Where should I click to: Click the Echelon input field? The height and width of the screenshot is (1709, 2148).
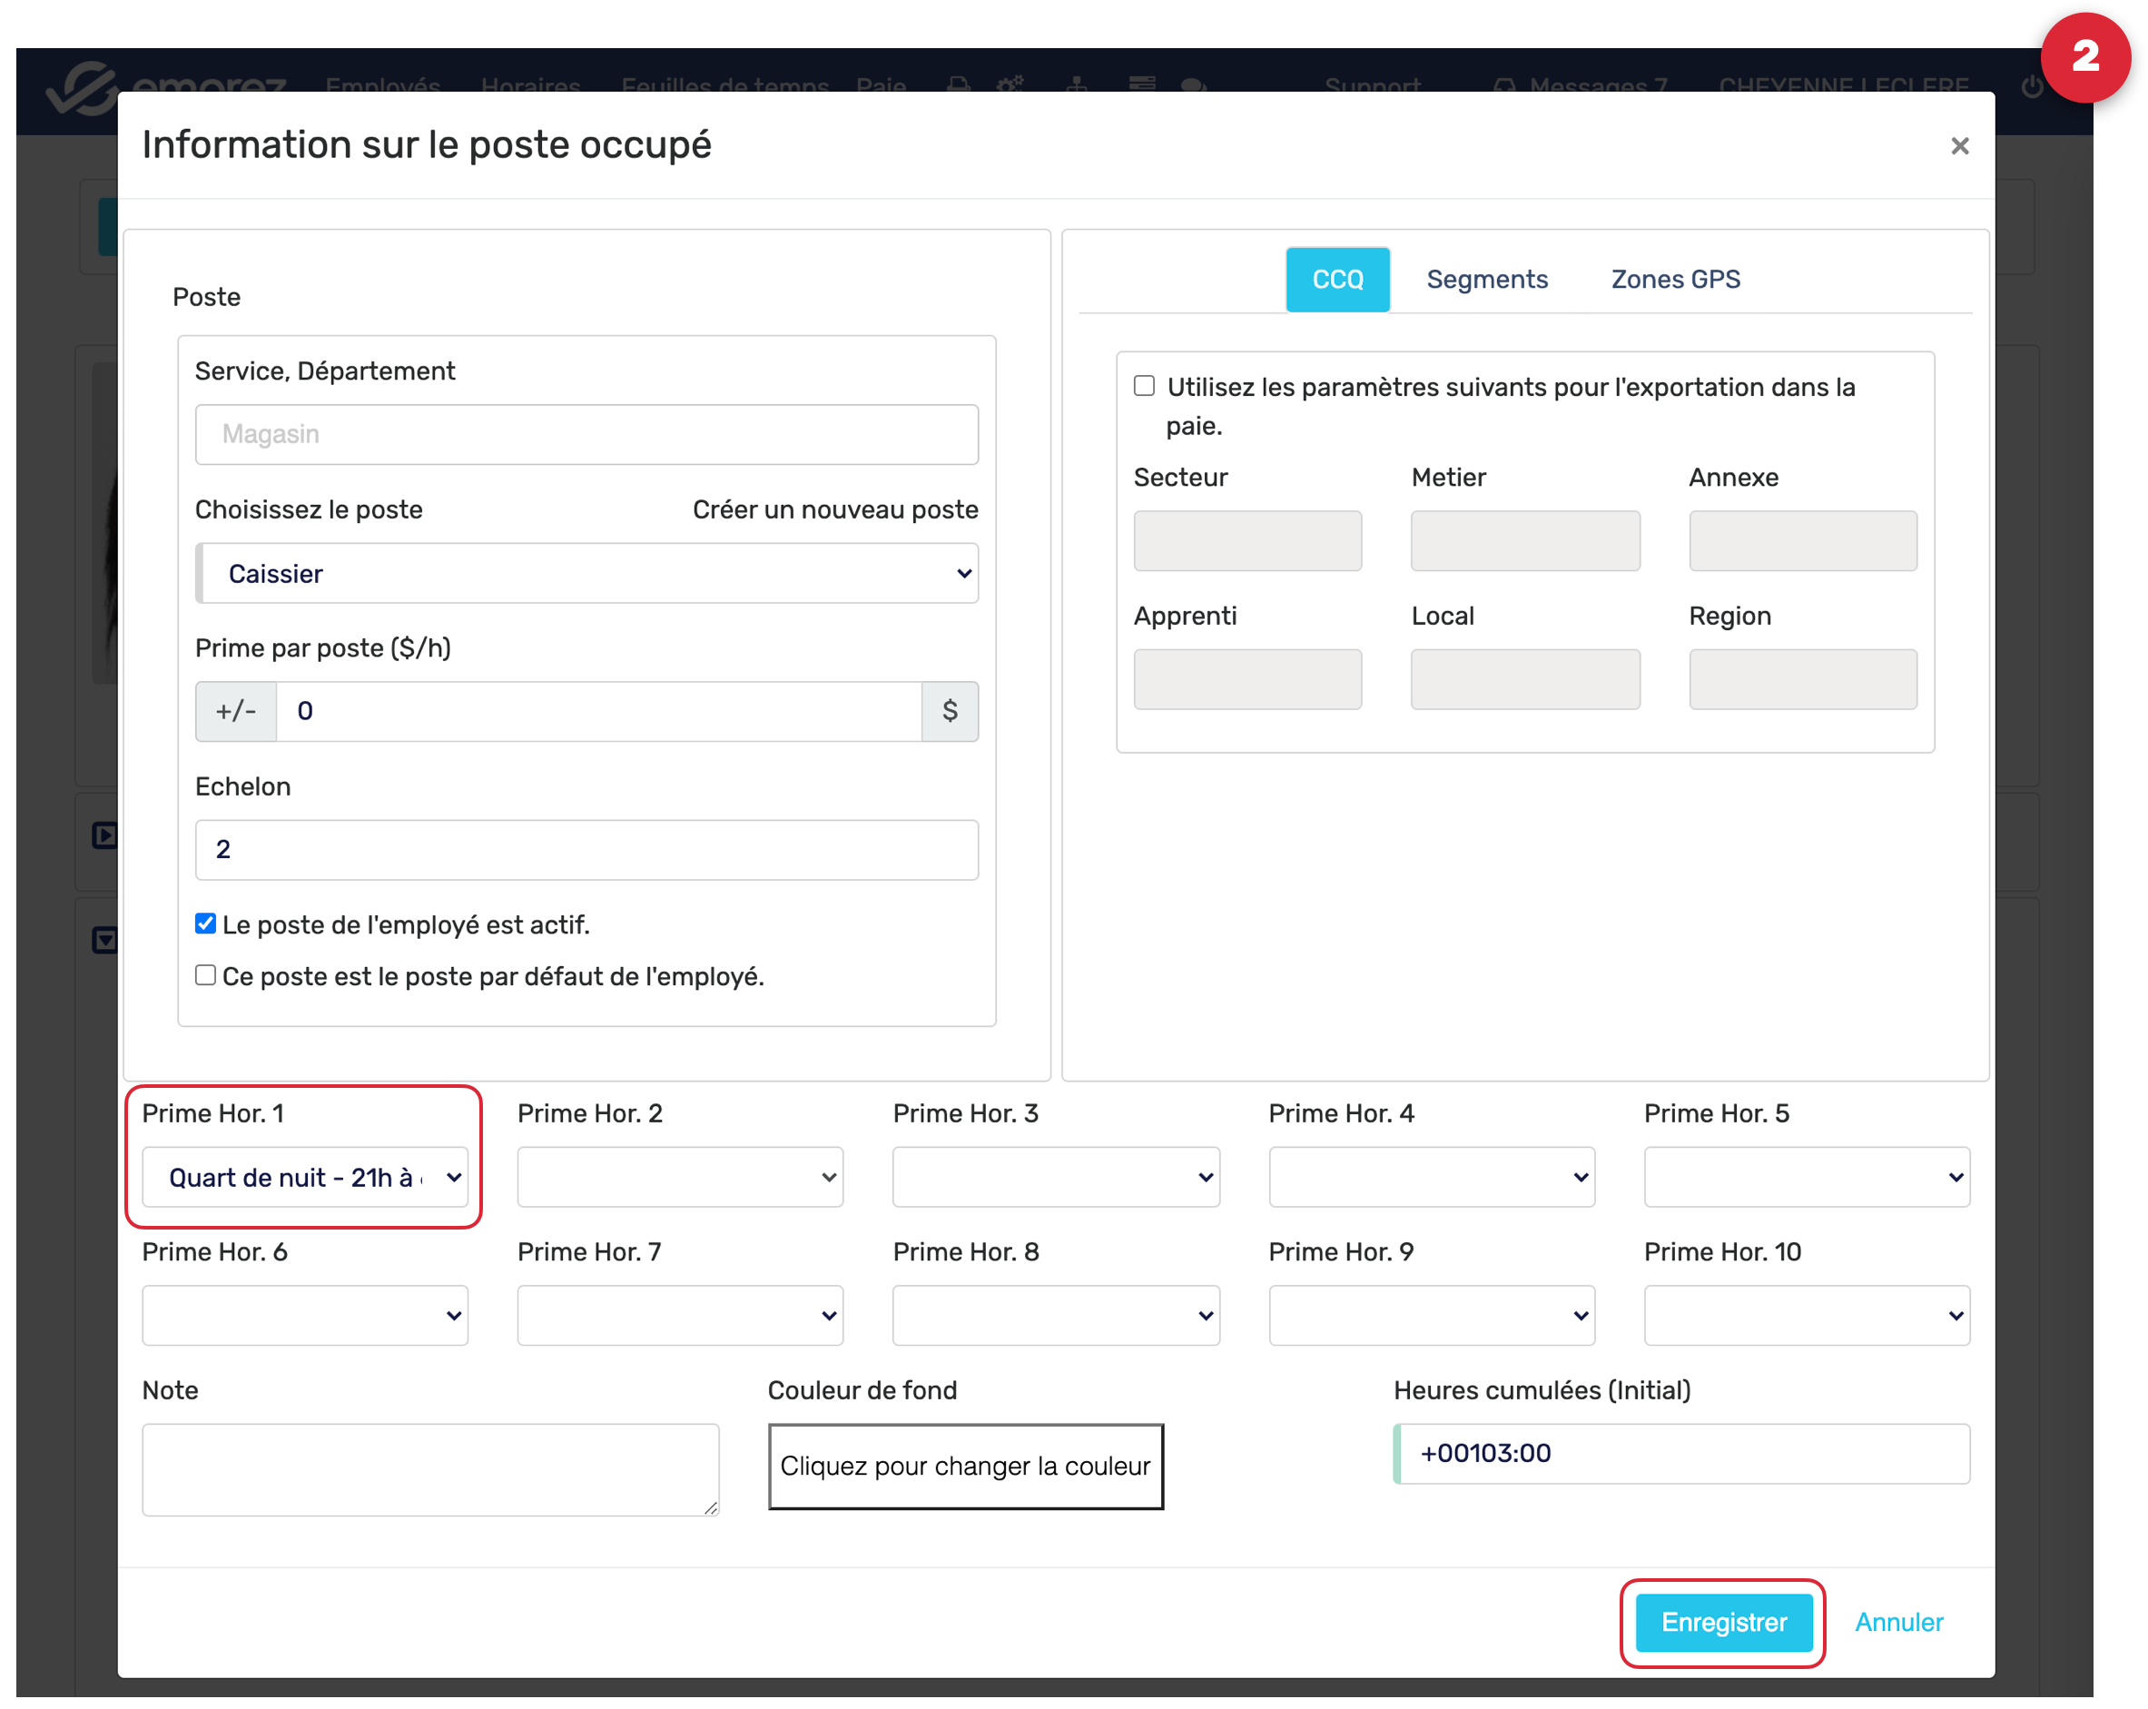pyautogui.click(x=586, y=849)
